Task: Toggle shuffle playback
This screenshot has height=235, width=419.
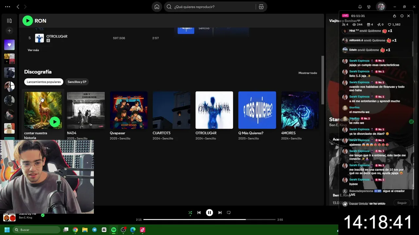Action: click(x=190, y=212)
